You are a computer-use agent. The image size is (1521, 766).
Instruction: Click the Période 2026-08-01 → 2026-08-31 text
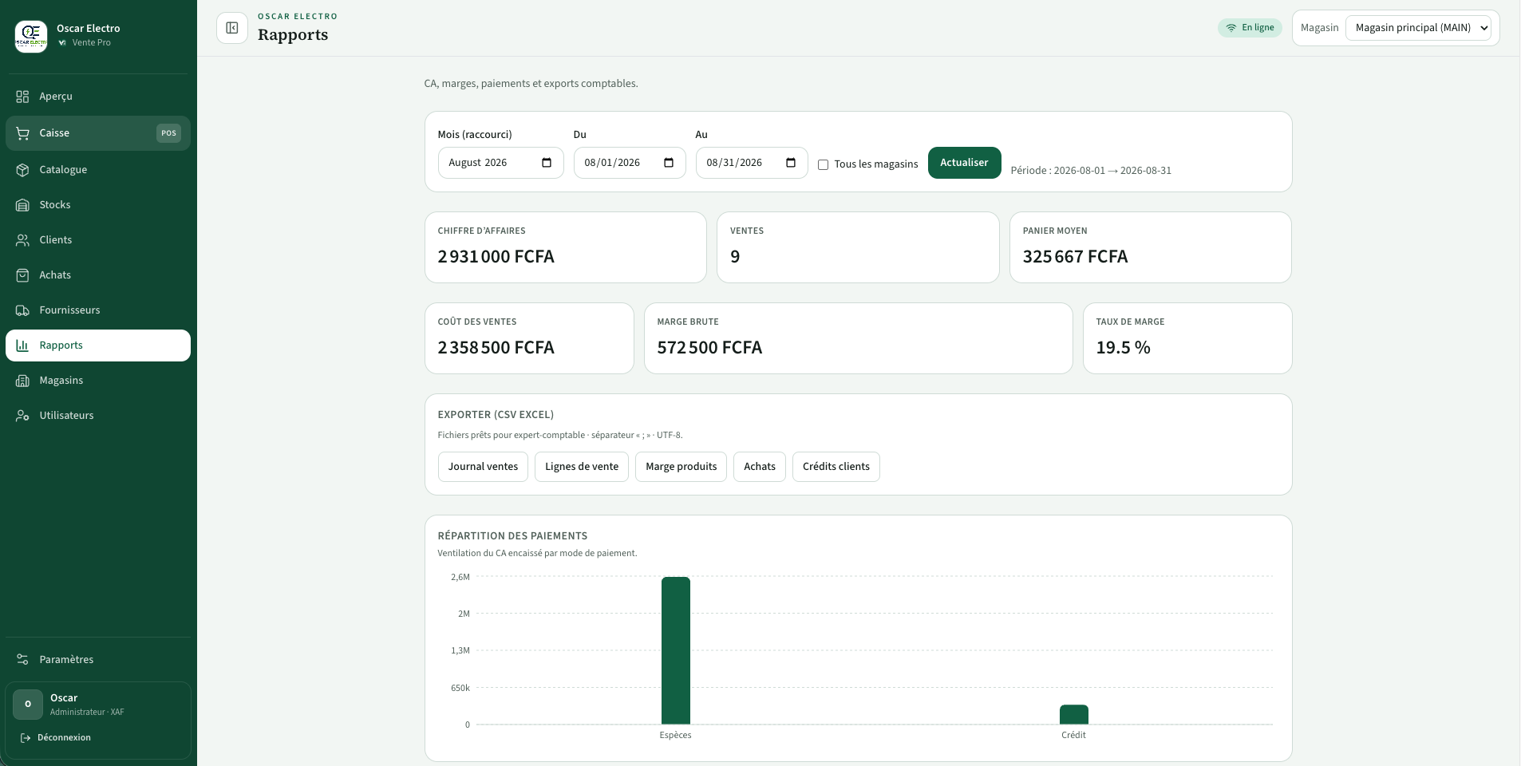(1091, 171)
